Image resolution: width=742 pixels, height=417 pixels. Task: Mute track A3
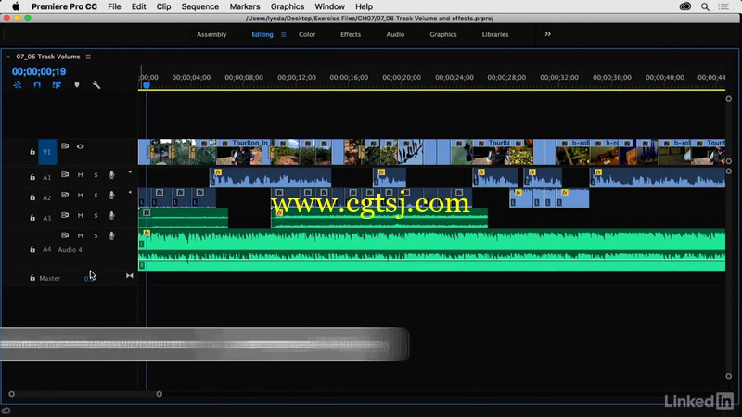coord(81,215)
